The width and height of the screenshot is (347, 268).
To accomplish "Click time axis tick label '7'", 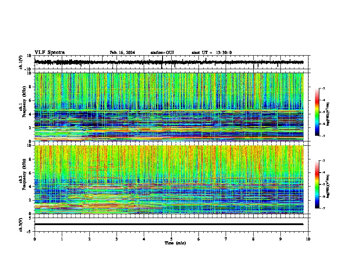I will [226, 239].
